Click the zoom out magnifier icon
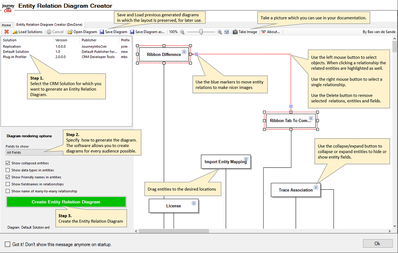The width and height of the screenshot is (398, 253). coord(182,32)
